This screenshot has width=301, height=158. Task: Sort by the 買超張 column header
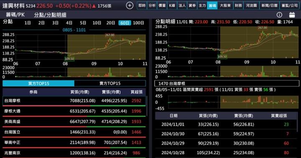coord(136,92)
